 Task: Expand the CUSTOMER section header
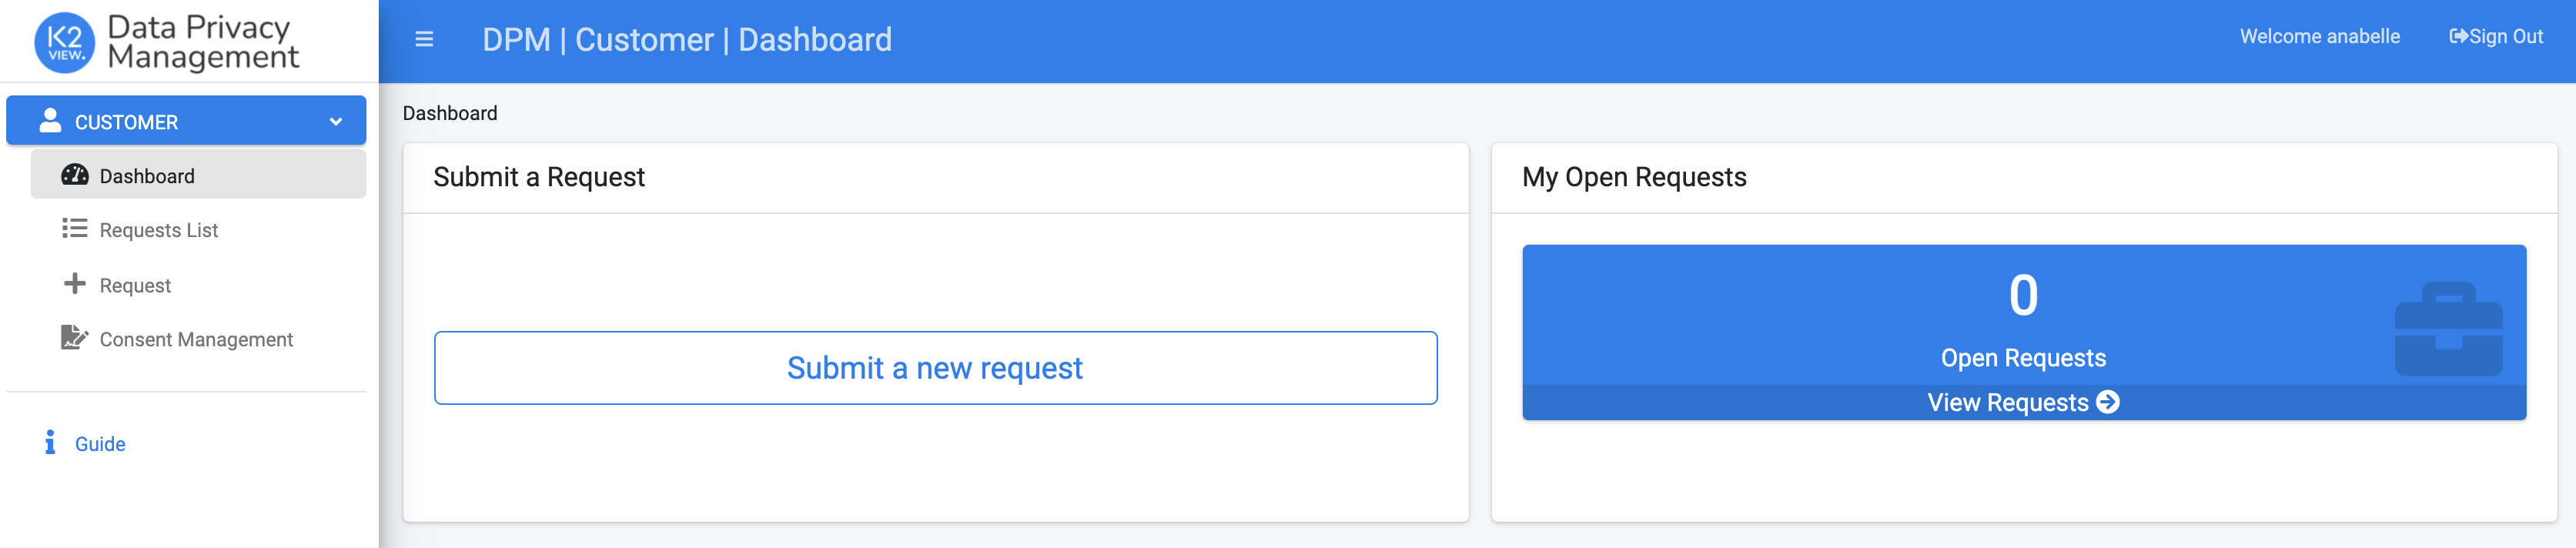pyautogui.click(x=186, y=121)
